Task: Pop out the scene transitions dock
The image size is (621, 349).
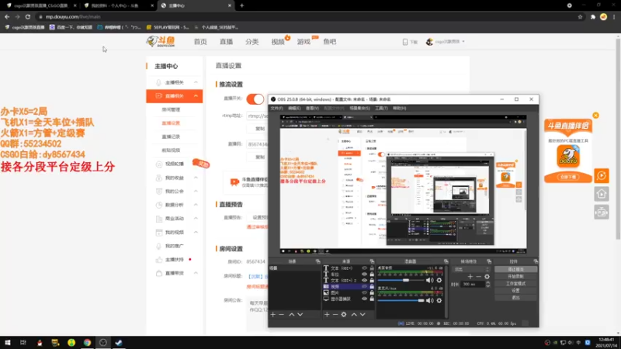Action: (x=489, y=261)
